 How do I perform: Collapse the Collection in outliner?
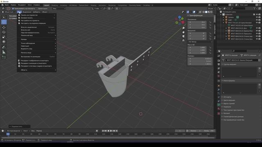[221, 15]
